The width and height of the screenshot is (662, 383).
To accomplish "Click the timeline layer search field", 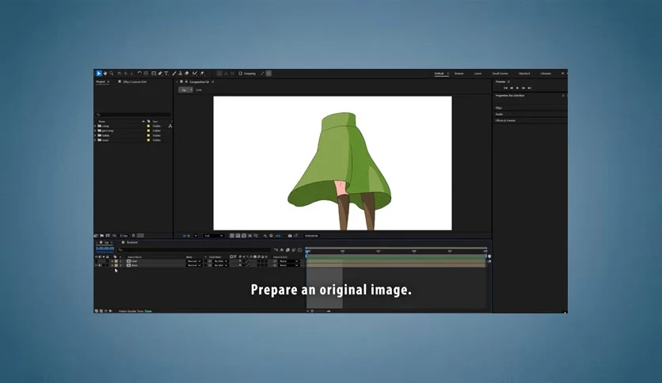I will tap(194, 250).
